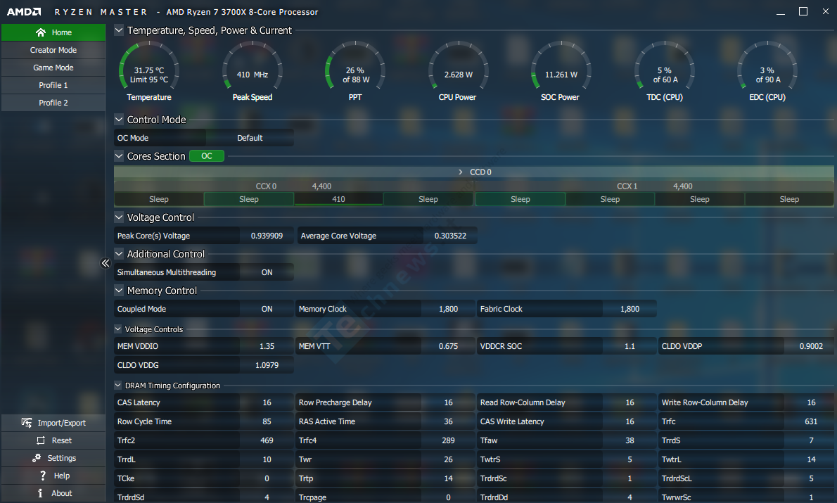Click the OC Mode Default value

tap(250, 138)
